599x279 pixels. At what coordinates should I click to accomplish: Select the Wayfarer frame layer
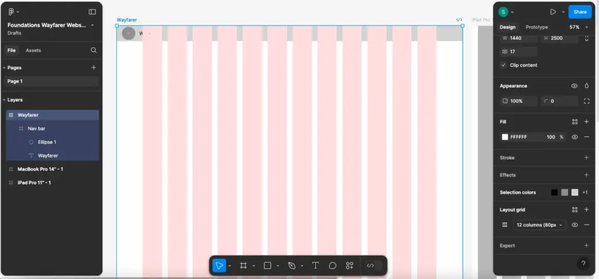52,115
